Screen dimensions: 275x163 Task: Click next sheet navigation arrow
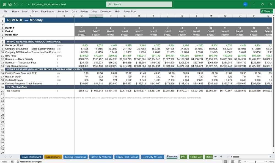click(11, 157)
